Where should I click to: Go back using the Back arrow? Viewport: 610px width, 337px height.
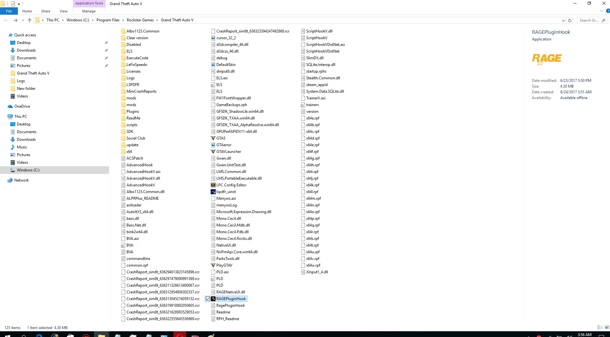coord(6,20)
